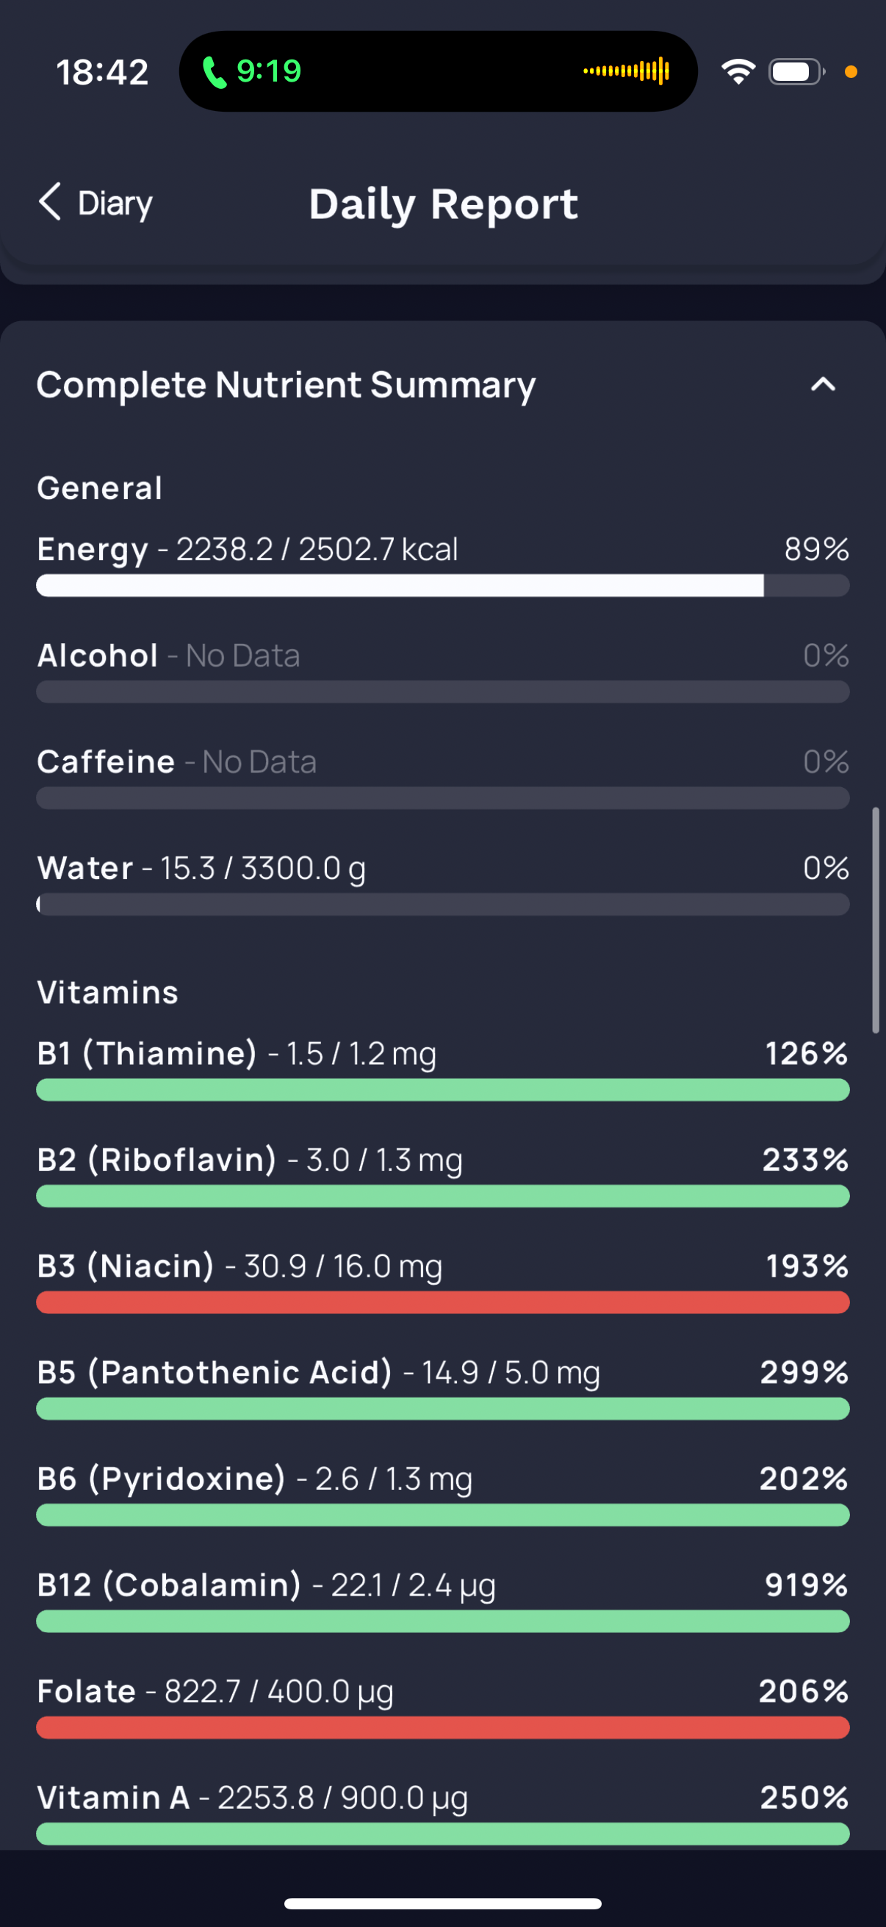Screen dimensions: 886x1927
Task: Open B1 (Thiamine) nutrient details
Action: point(442,1069)
